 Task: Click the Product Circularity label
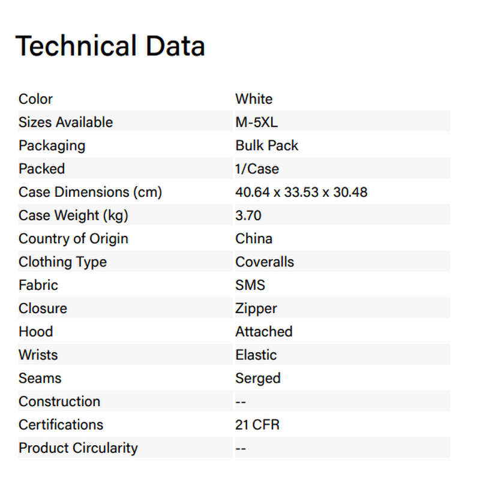pos(78,448)
